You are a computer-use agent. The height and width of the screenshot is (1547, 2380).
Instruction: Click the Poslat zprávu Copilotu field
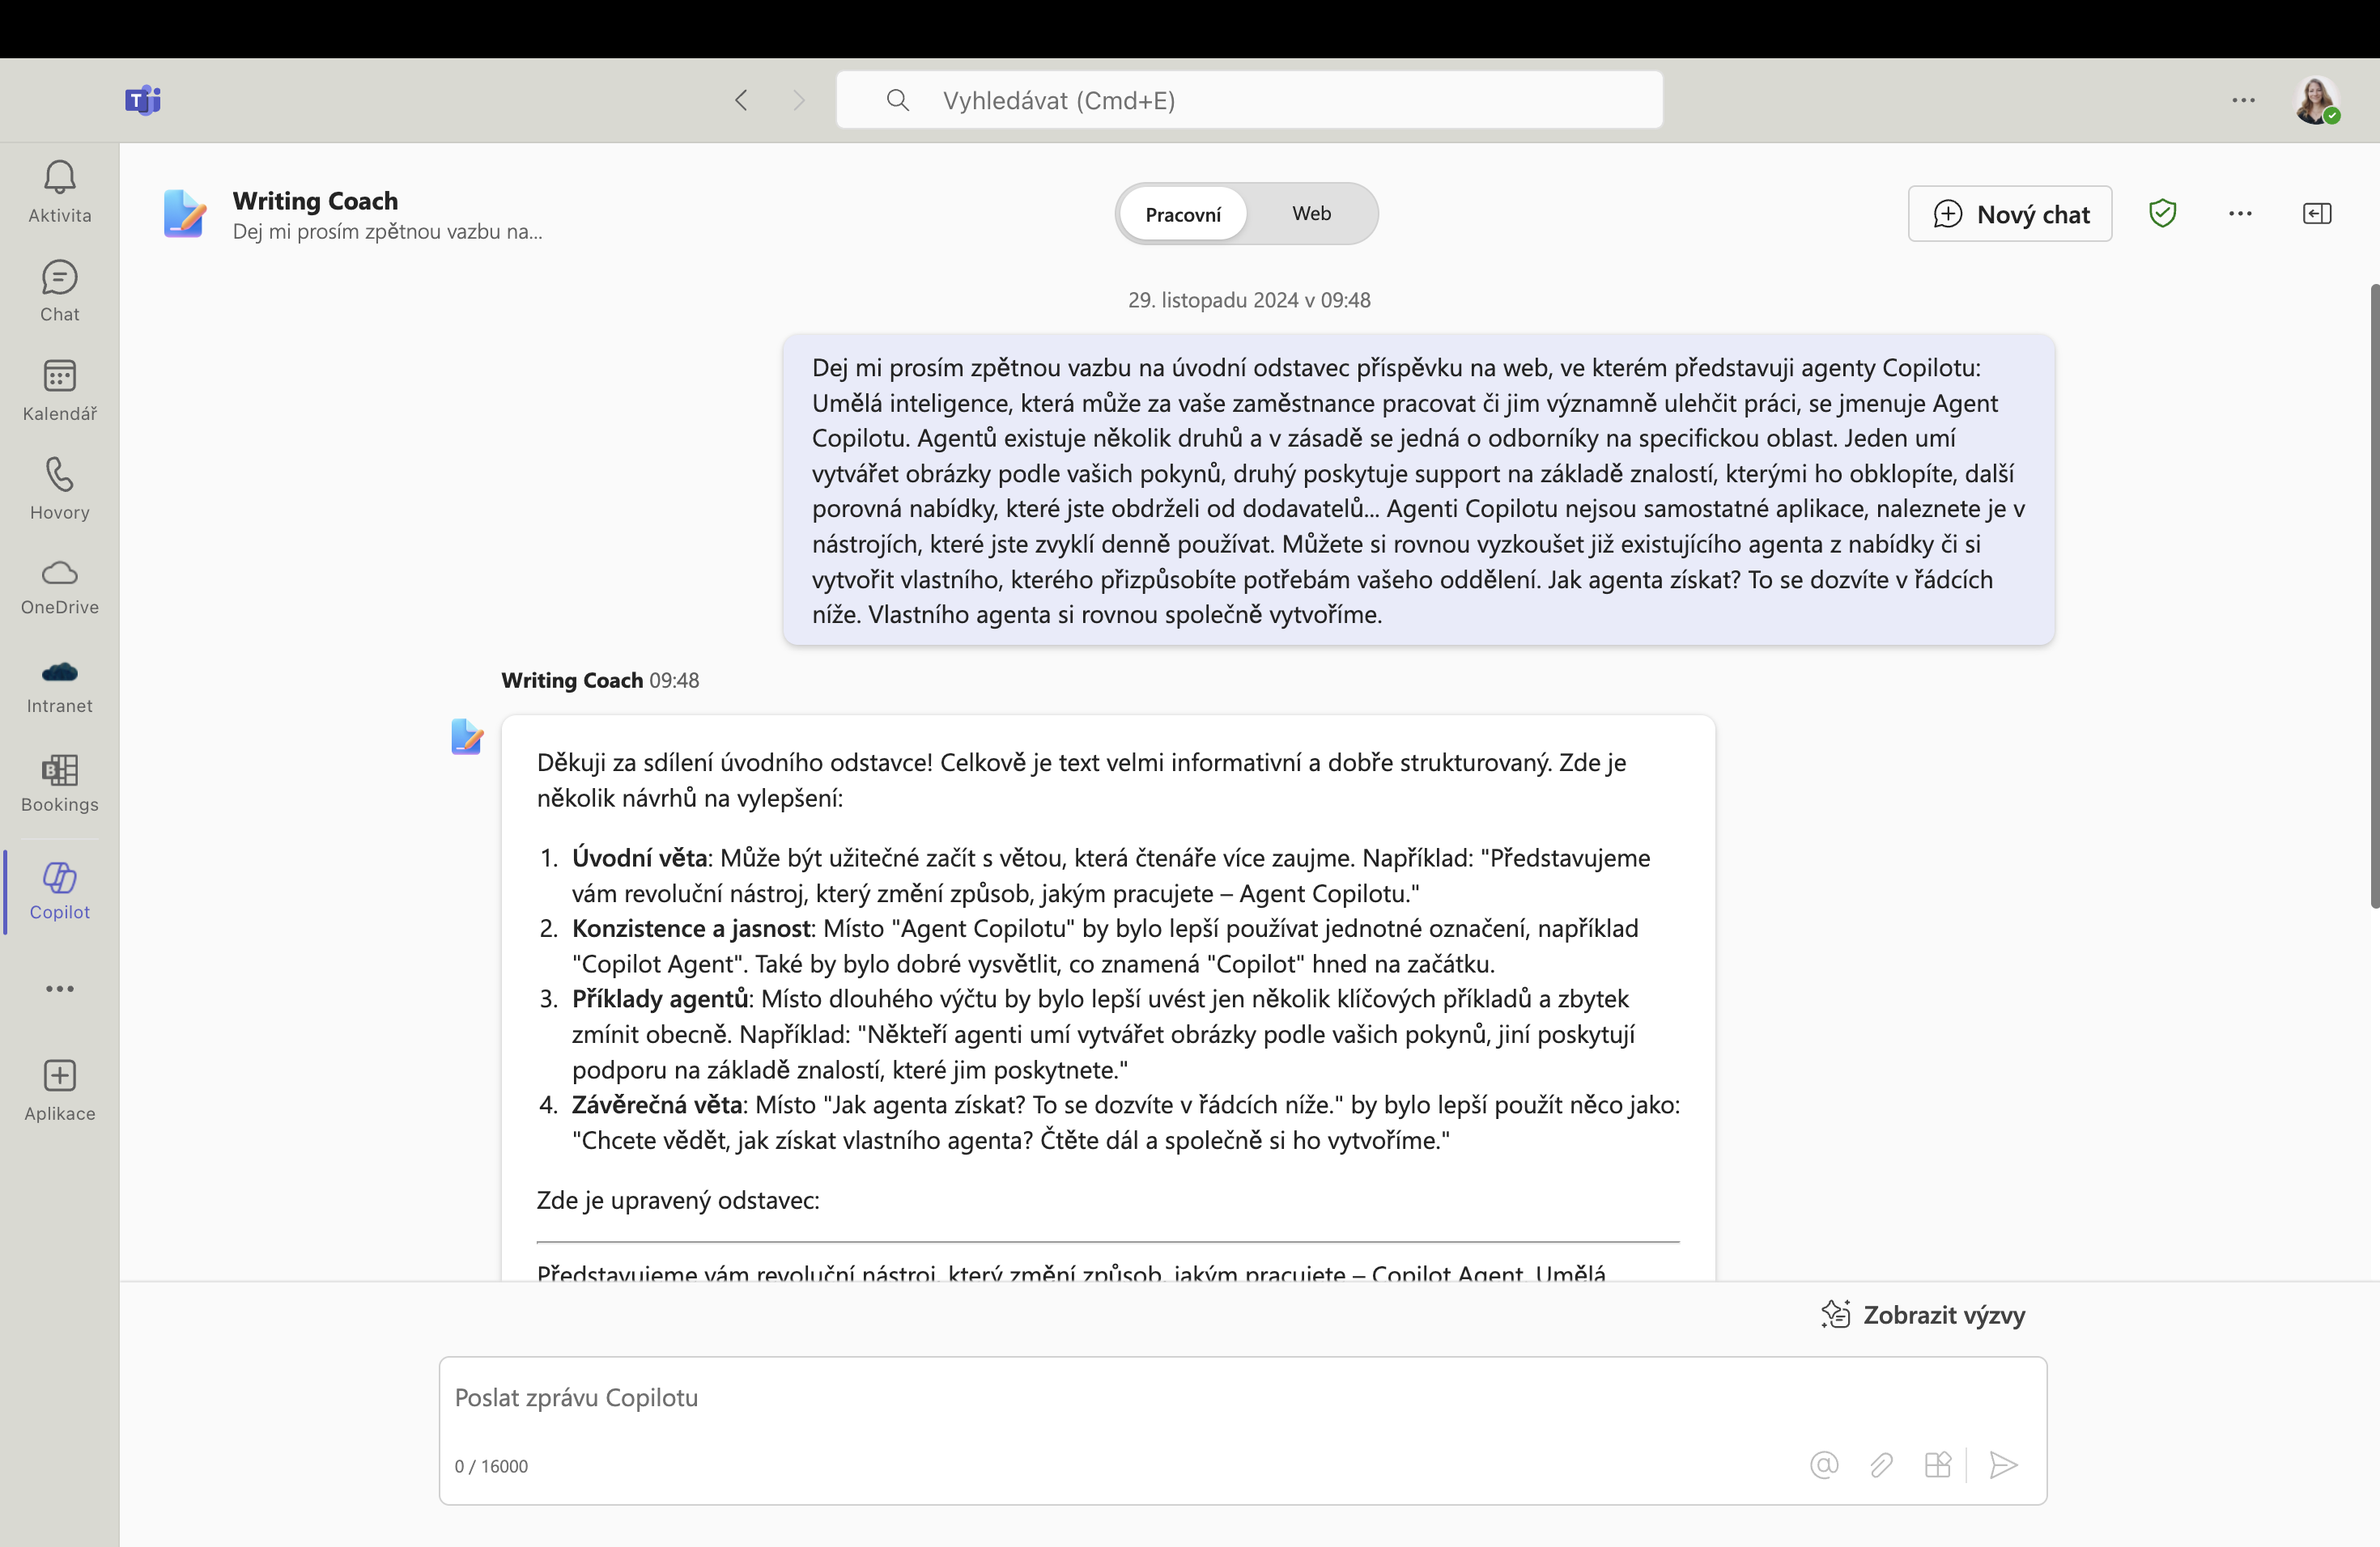[x=1242, y=1397]
